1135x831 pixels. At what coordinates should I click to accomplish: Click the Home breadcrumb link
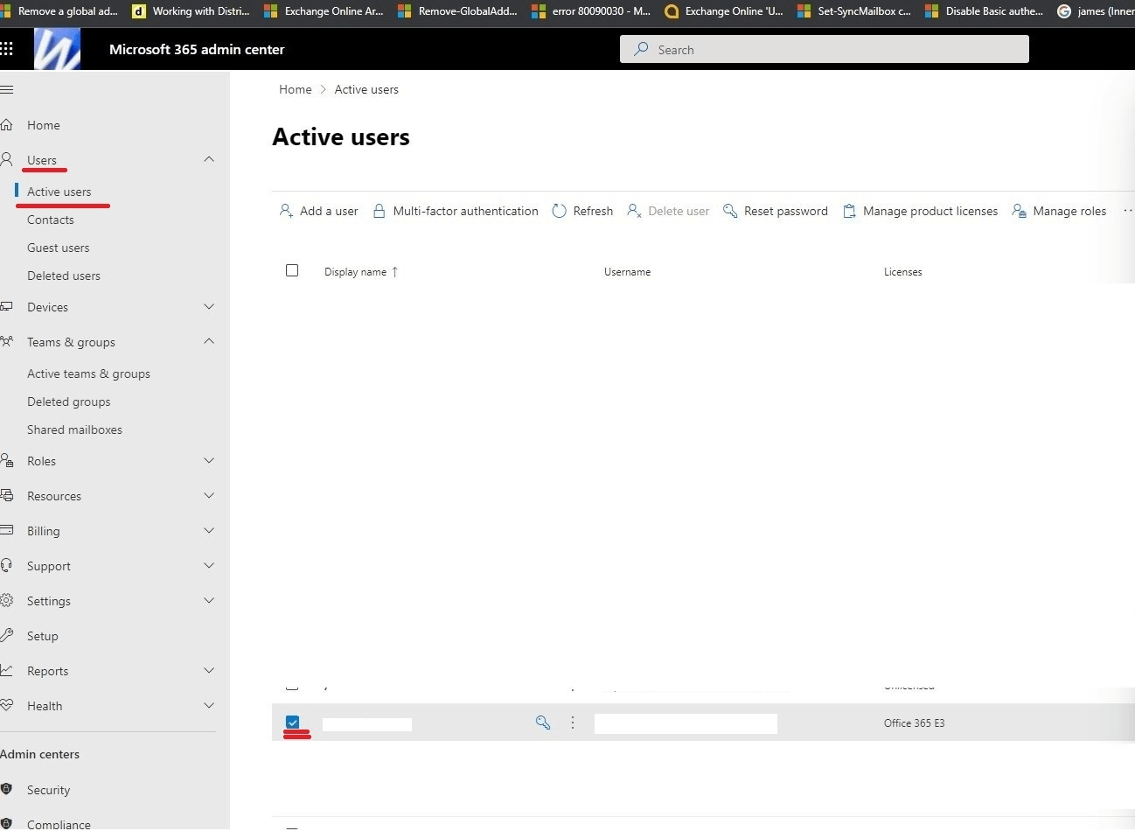(296, 89)
